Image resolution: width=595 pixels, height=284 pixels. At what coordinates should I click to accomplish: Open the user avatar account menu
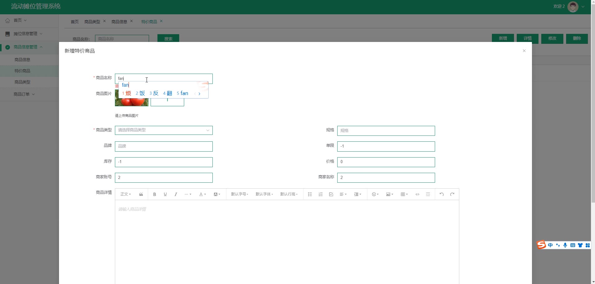coord(573,7)
